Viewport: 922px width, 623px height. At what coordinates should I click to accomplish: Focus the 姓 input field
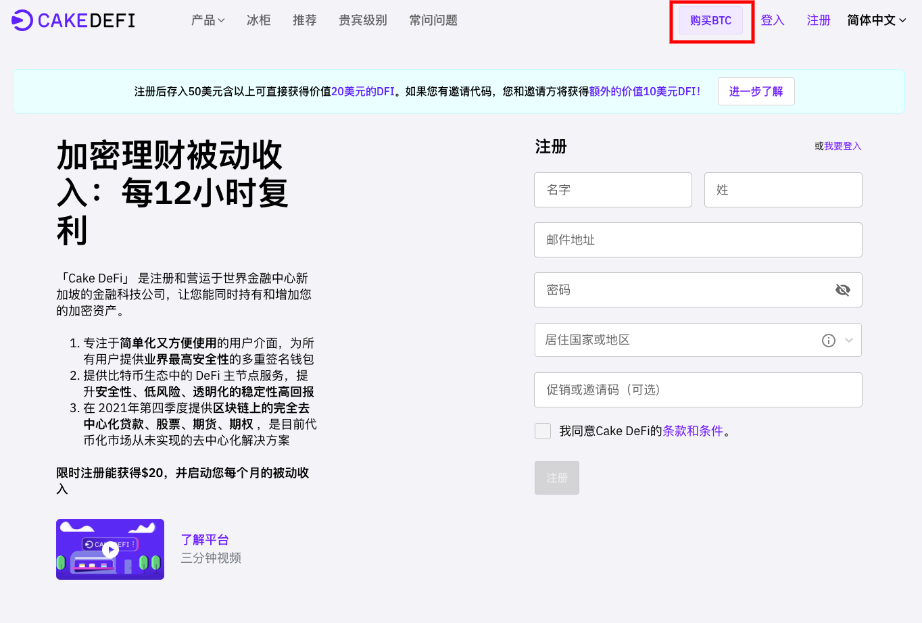tap(783, 190)
